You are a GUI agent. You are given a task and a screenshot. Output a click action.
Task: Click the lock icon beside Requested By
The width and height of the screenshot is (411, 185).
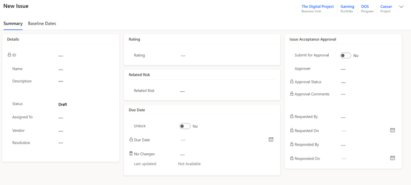(x=292, y=116)
